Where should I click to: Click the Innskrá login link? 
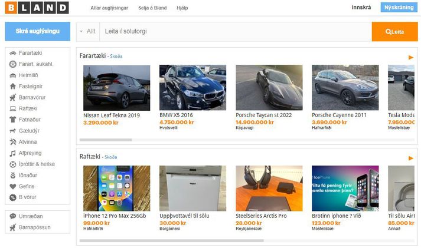click(361, 8)
